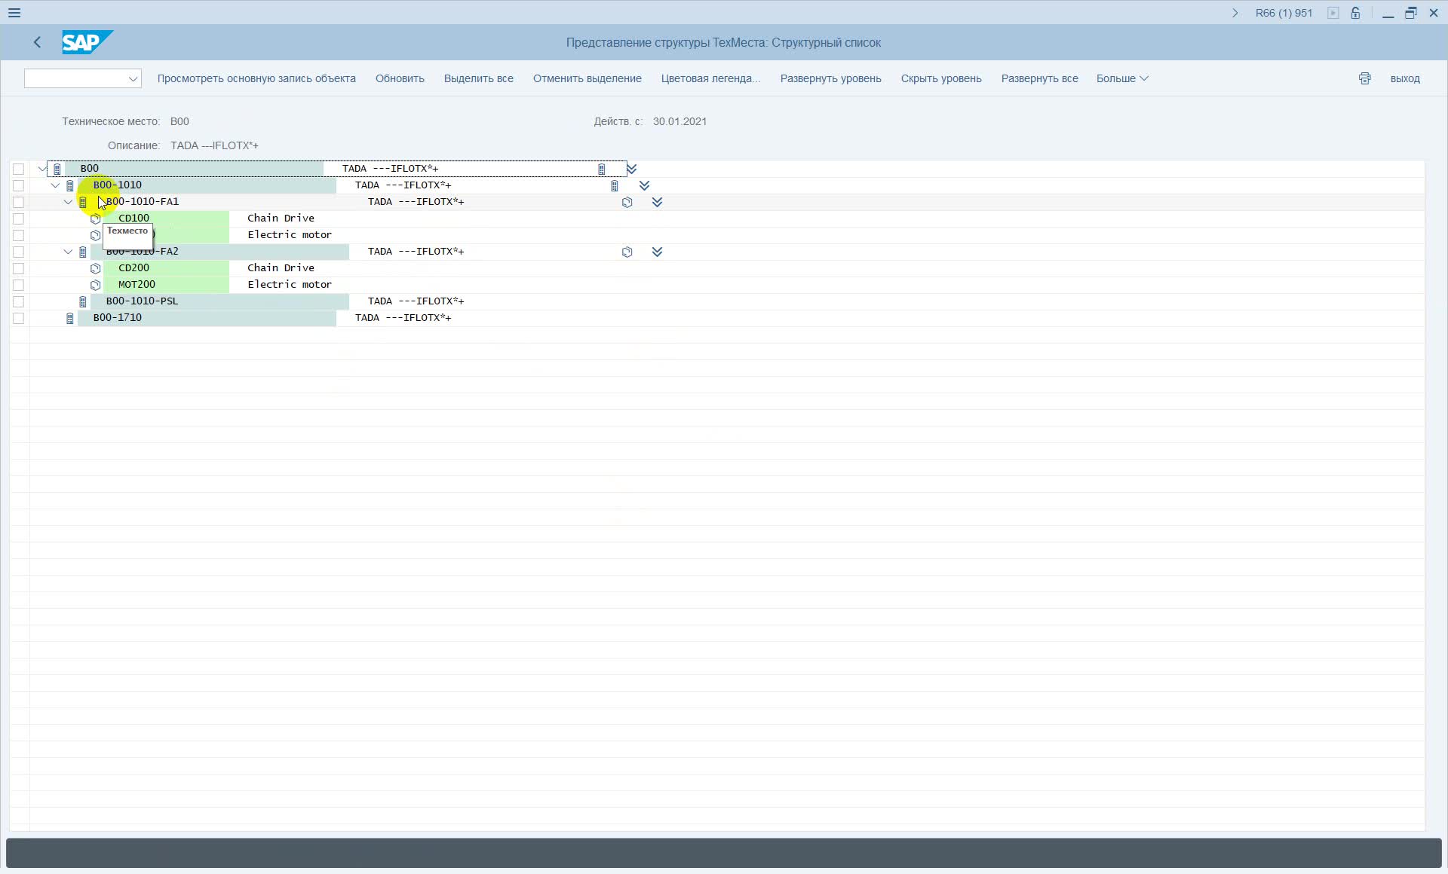Click Просмотреть основную запись объекта
1448x874 pixels.
click(256, 78)
